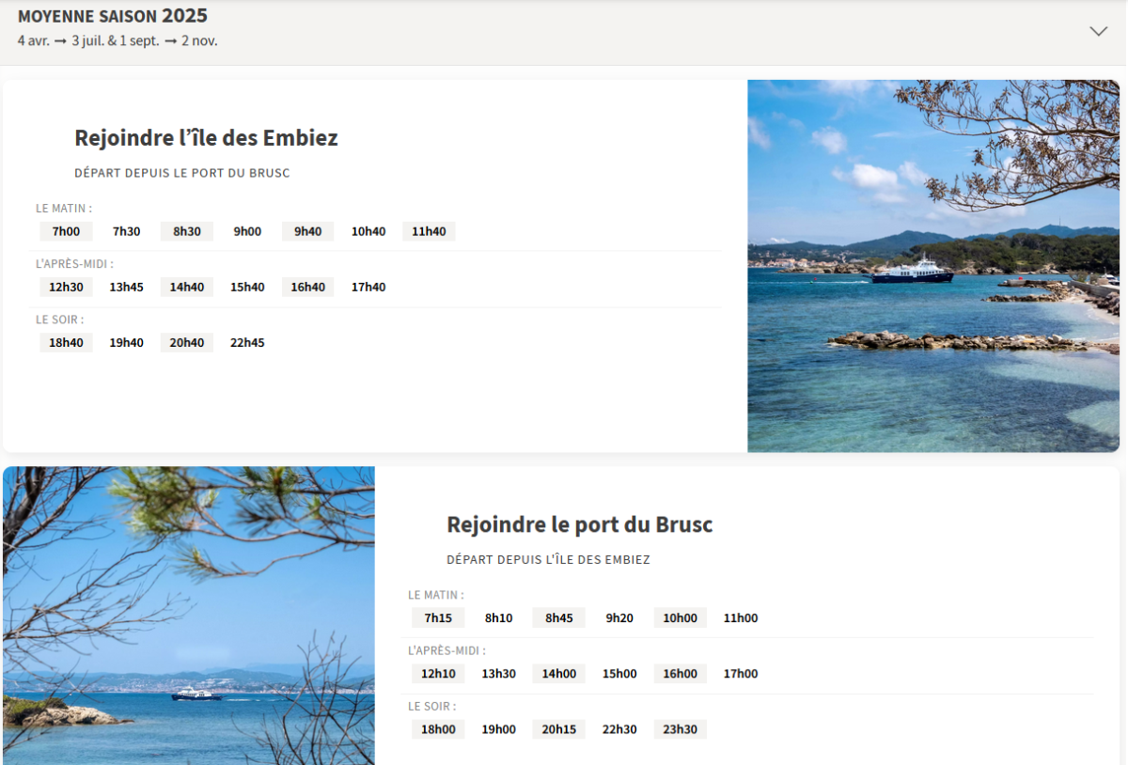Image resolution: width=1128 pixels, height=765 pixels.
Task: Select the 8h45 departure time
Action: (559, 617)
